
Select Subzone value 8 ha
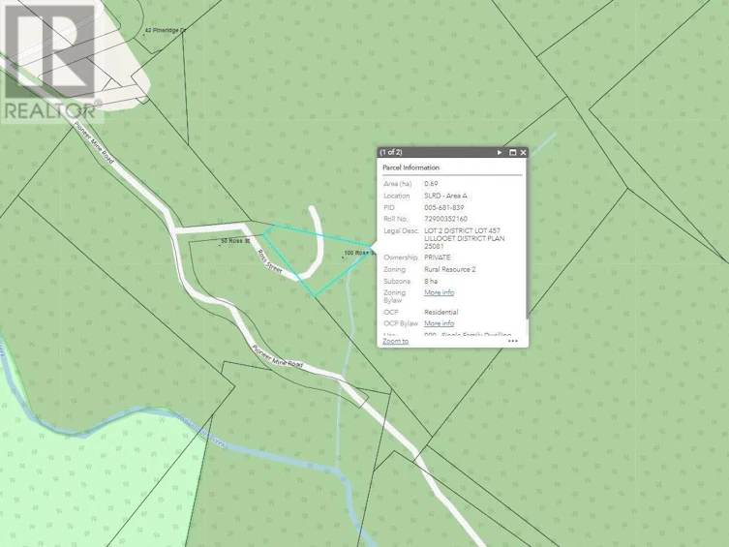coord(431,281)
